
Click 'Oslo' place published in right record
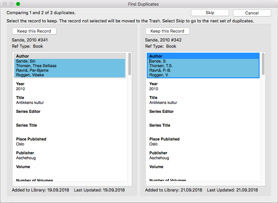[x=153, y=144]
